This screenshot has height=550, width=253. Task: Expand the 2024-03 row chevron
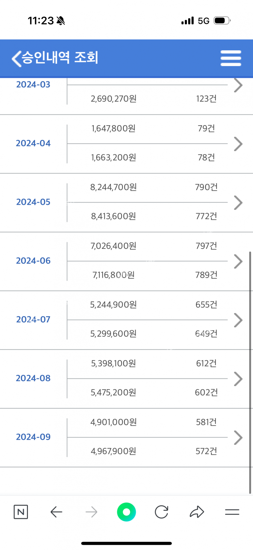click(238, 85)
